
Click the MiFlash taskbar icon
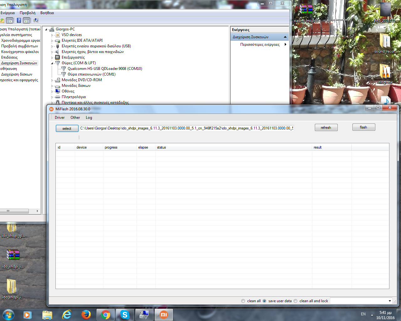point(164,314)
